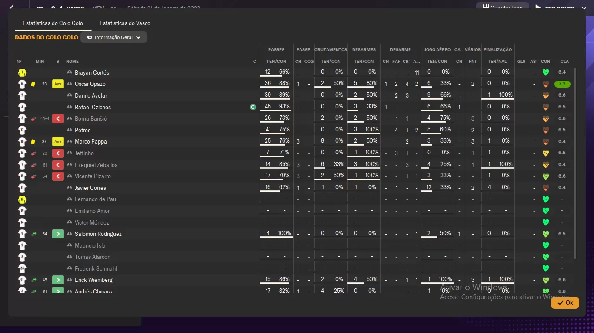The width and height of the screenshot is (594, 333).
Task: Click Brayan Cortés goalkeeper shirt icon
Action: click(22, 72)
